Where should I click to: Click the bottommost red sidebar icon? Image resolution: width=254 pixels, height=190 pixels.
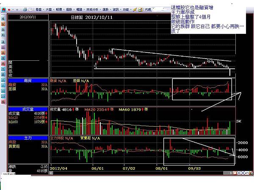click(x=3, y=102)
